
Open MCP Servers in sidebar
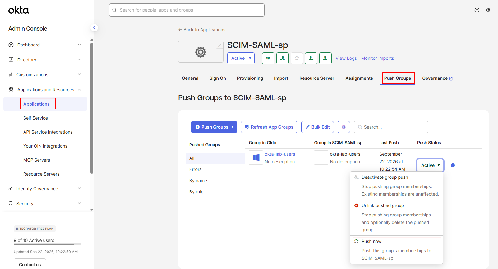(37, 160)
